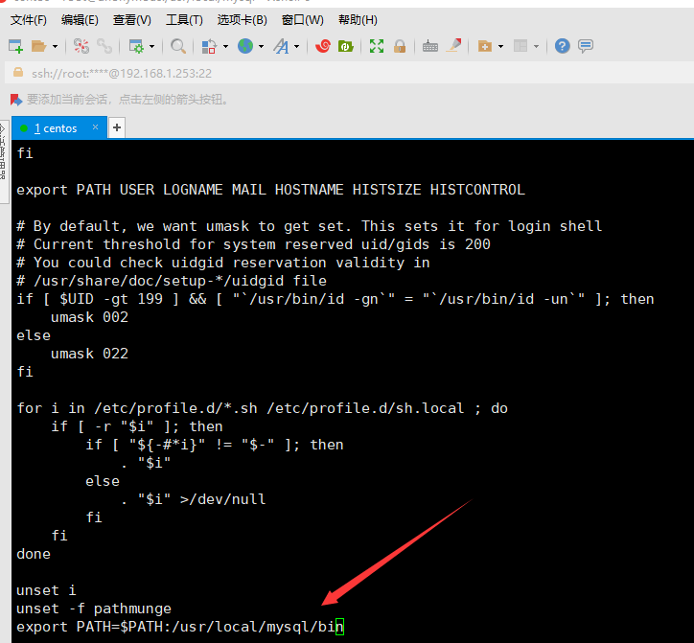Click the keyboard key mapping icon
The image size is (694, 643).
[430, 46]
